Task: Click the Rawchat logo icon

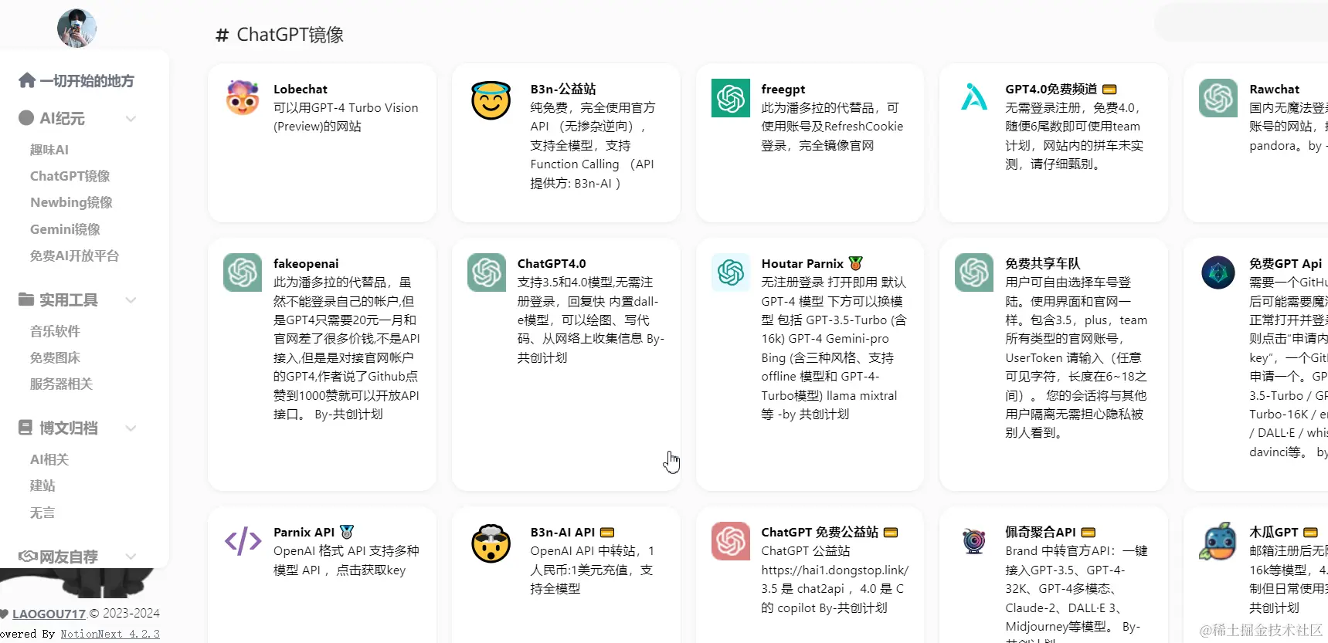Action: click(x=1218, y=98)
